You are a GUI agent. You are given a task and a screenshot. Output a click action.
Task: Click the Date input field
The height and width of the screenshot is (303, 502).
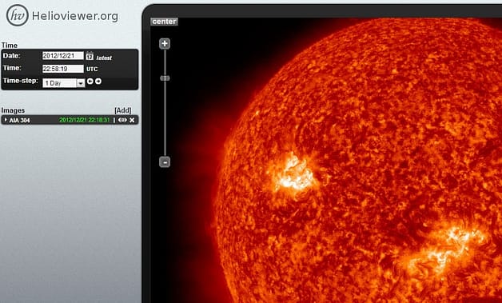click(63, 55)
